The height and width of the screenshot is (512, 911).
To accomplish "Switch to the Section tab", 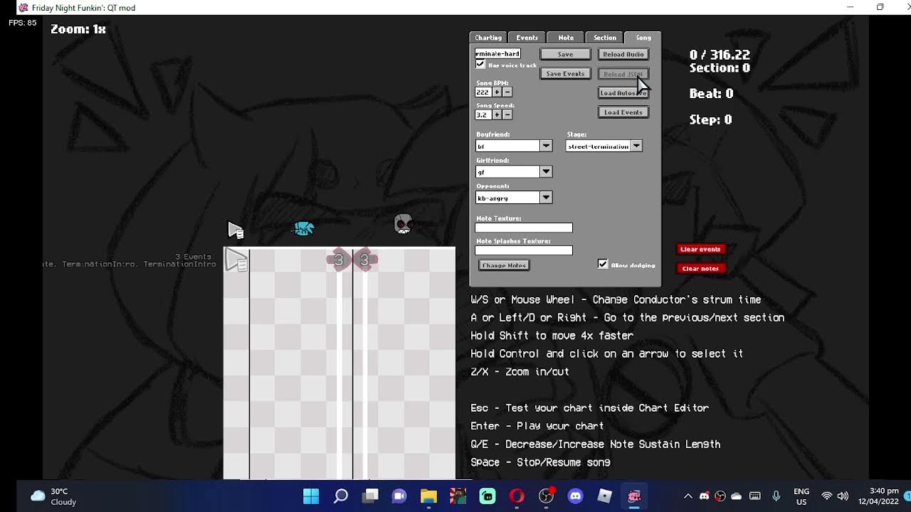I will click(x=605, y=38).
